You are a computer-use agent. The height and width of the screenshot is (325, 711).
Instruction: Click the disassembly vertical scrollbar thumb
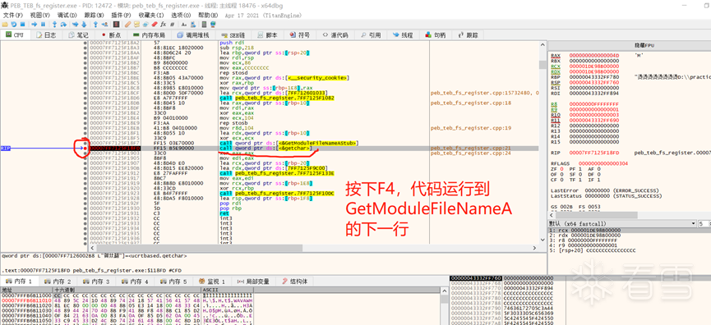542,65
